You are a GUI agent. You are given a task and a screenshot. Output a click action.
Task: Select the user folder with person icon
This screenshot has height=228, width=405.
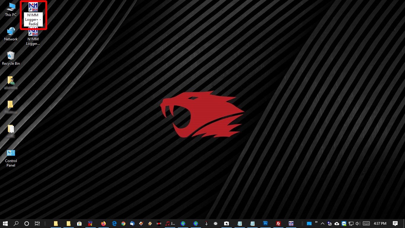11,83
